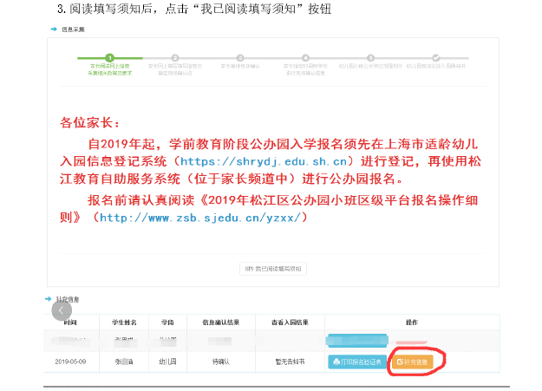Image resolution: width=542 pixels, height=391 pixels.
Task: Click the blue arrow beside 信息采集
Action: (x=54, y=29)
